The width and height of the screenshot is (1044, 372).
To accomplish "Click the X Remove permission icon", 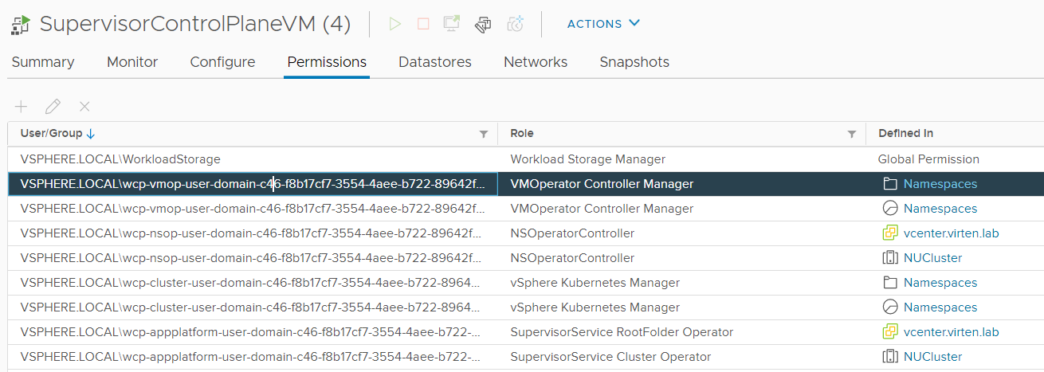I will pyautogui.click(x=84, y=107).
